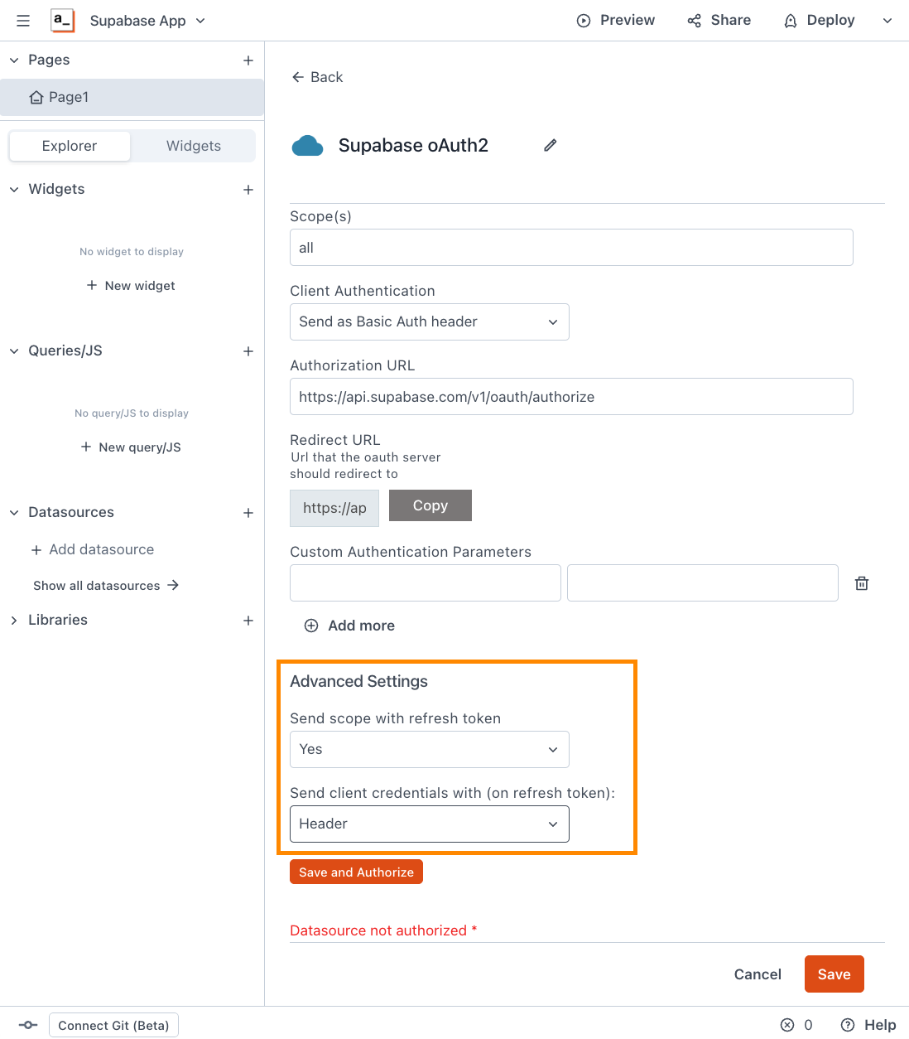Image resolution: width=909 pixels, height=1039 pixels.
Task: Add a new widget using the plus icon
Action: (x=248, y=189)
